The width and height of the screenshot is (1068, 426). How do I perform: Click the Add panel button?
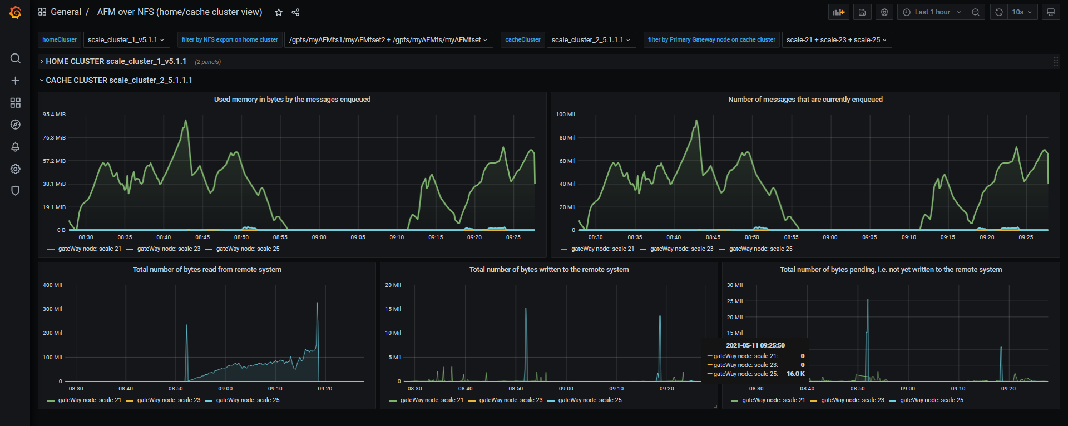pyautogui.click(x=838, y=12)
